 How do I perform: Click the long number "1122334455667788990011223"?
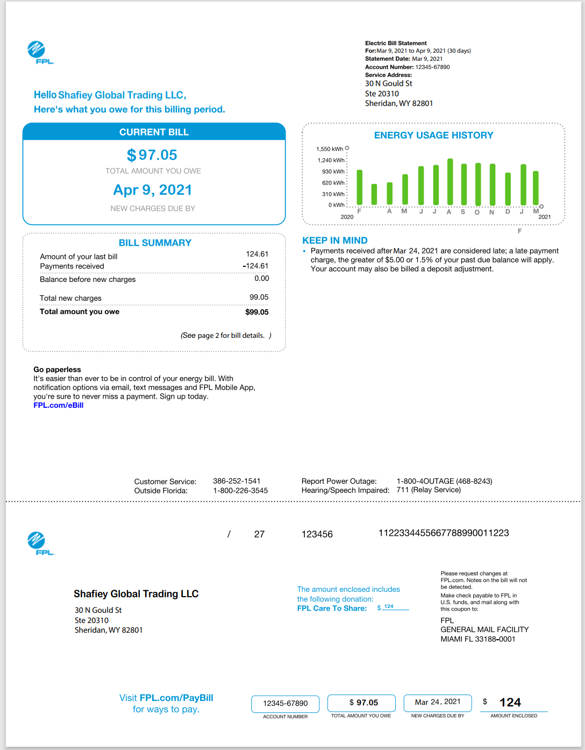[444, 533]
